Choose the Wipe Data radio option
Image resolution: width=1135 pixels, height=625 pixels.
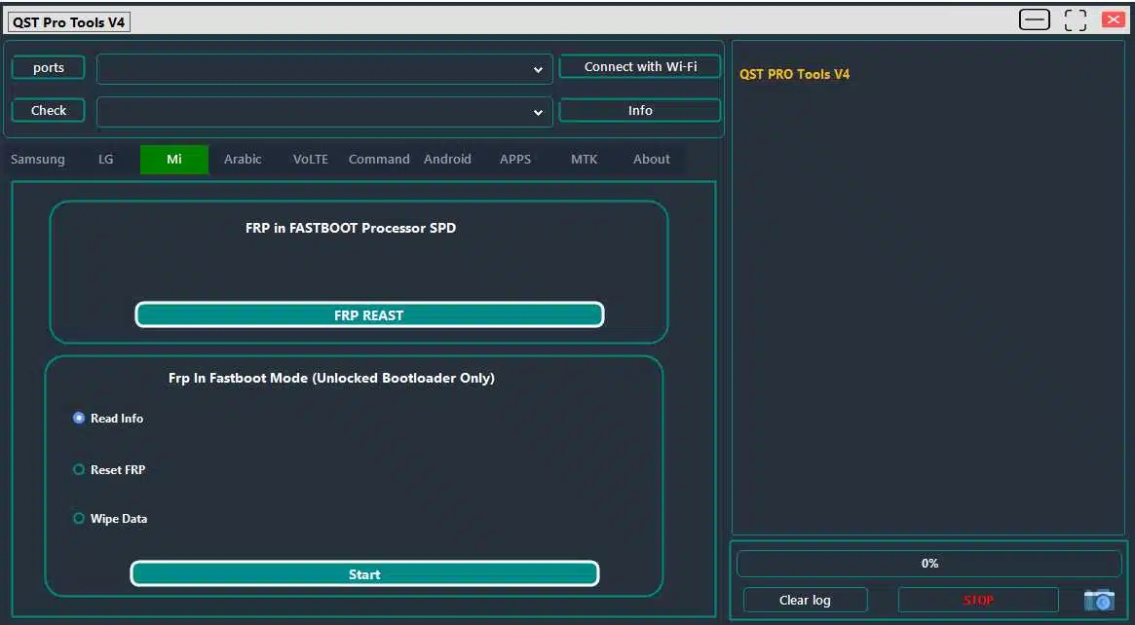(x=110, y=519)
